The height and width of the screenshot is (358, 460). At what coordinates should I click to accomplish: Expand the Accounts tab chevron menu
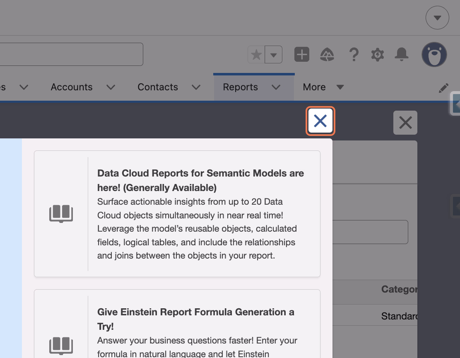pyautogui.click(x=111, y=87)
